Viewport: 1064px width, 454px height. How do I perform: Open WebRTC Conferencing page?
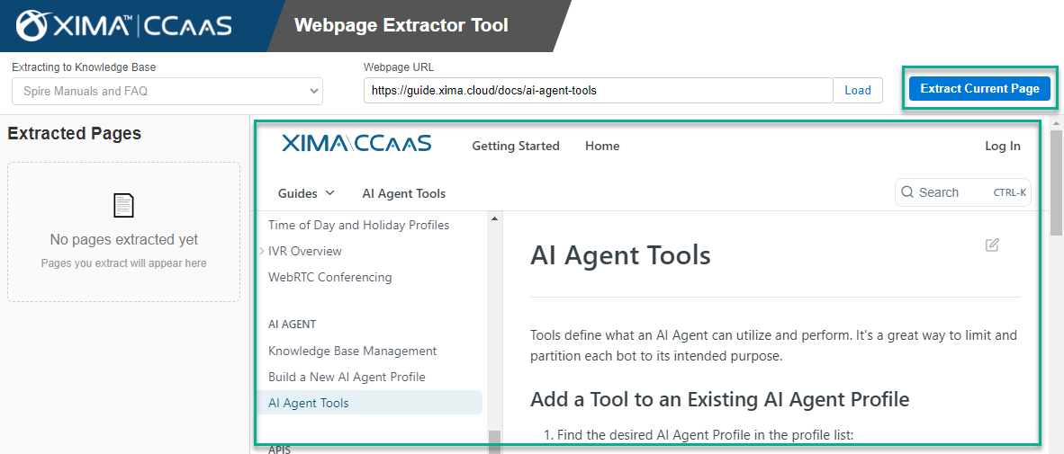329,277
